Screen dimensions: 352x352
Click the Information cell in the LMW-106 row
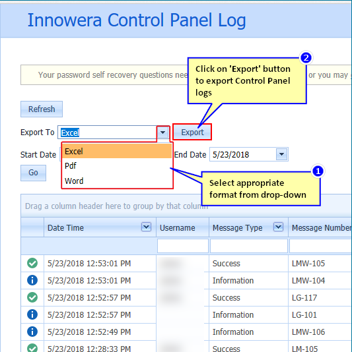pyautogui.click(x=248, y=332)
